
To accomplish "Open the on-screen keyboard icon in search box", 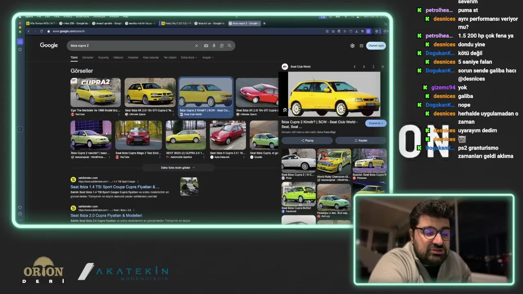I will pos(206,46).
